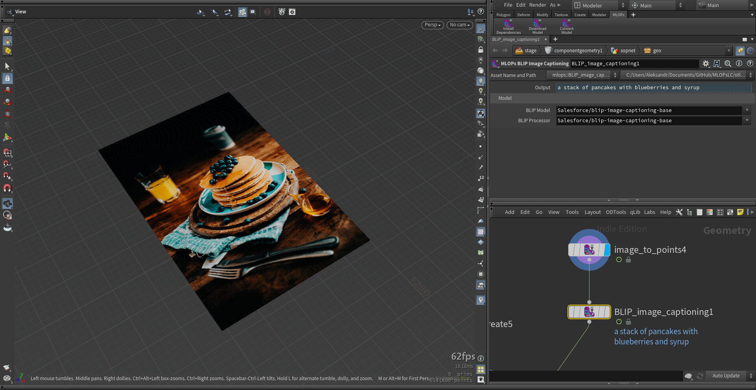Click the sticky note icon in network toolbar
The width and height of the screenshot is (756, 390).
740,212
